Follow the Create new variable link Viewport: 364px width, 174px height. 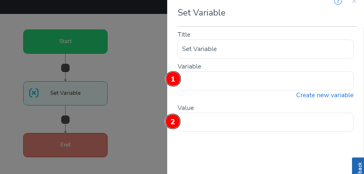pyautogui.click(x=325, y=95)
